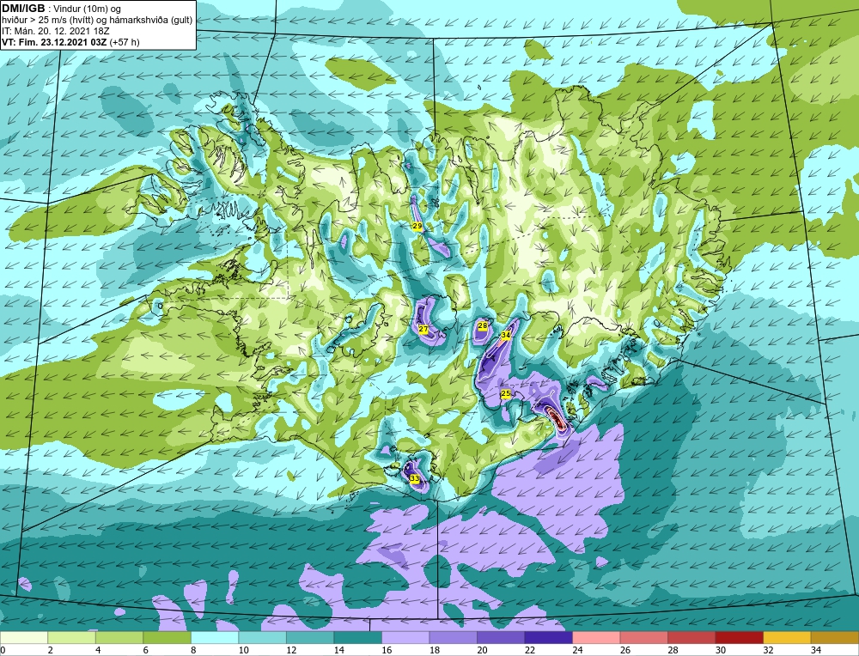Click the 'hviður > 25 m/s (hvítt)' line
The width and height of the screenshot is (859, 656).
49,21
